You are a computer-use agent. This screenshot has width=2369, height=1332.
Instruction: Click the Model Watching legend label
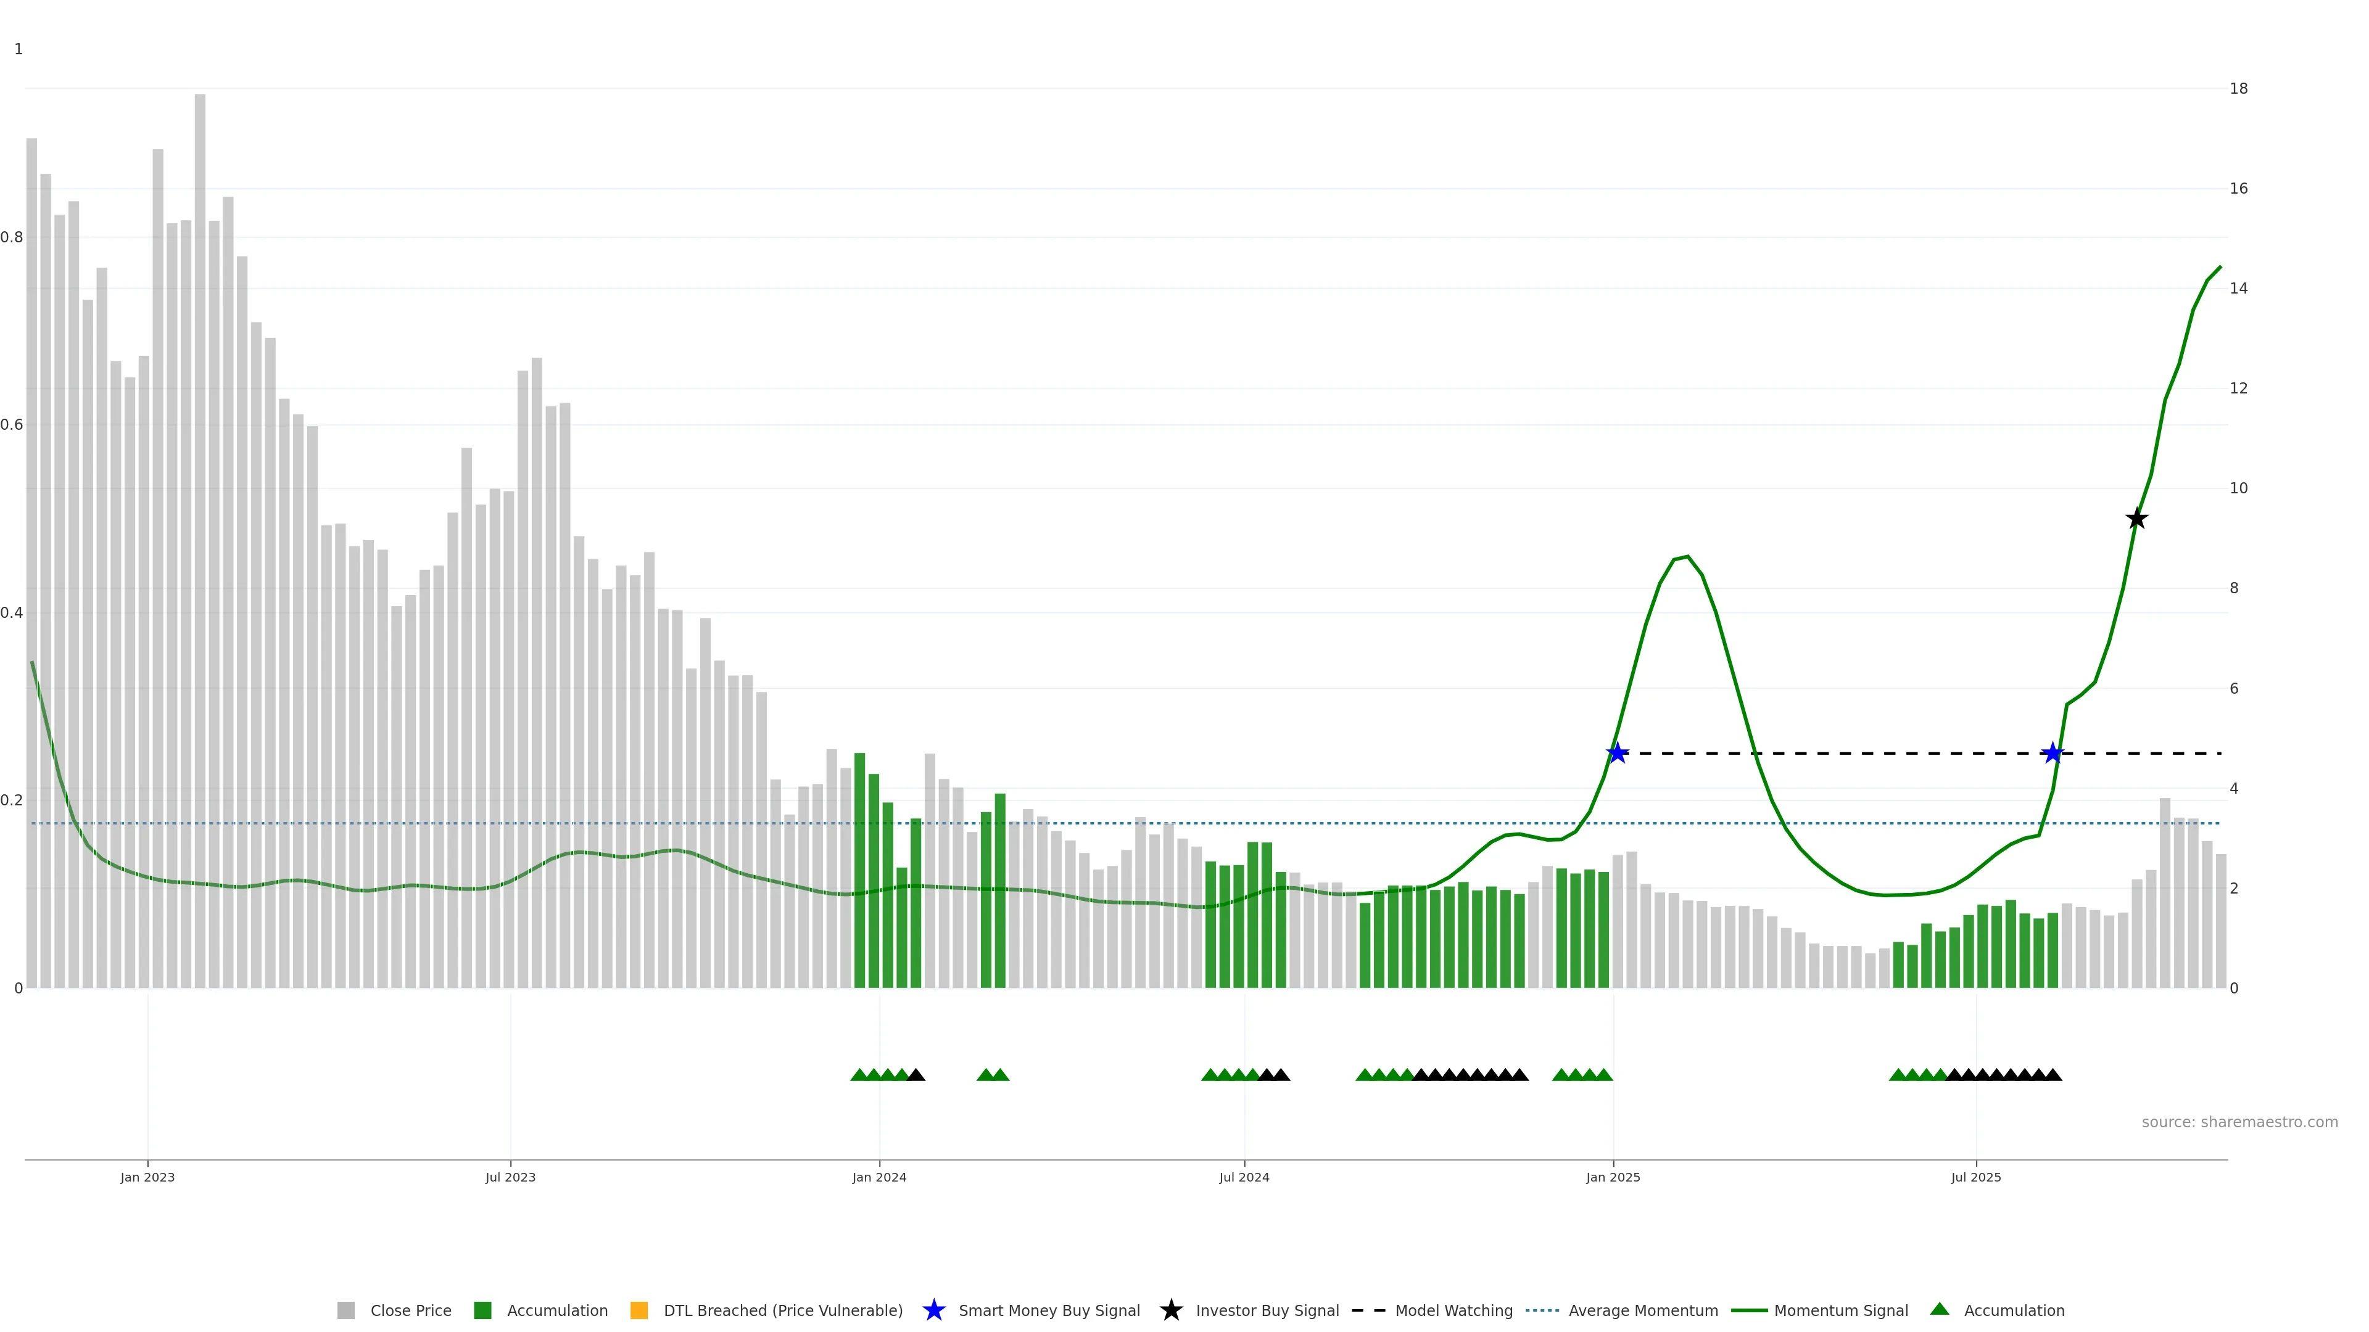tap(1453, 1310)
